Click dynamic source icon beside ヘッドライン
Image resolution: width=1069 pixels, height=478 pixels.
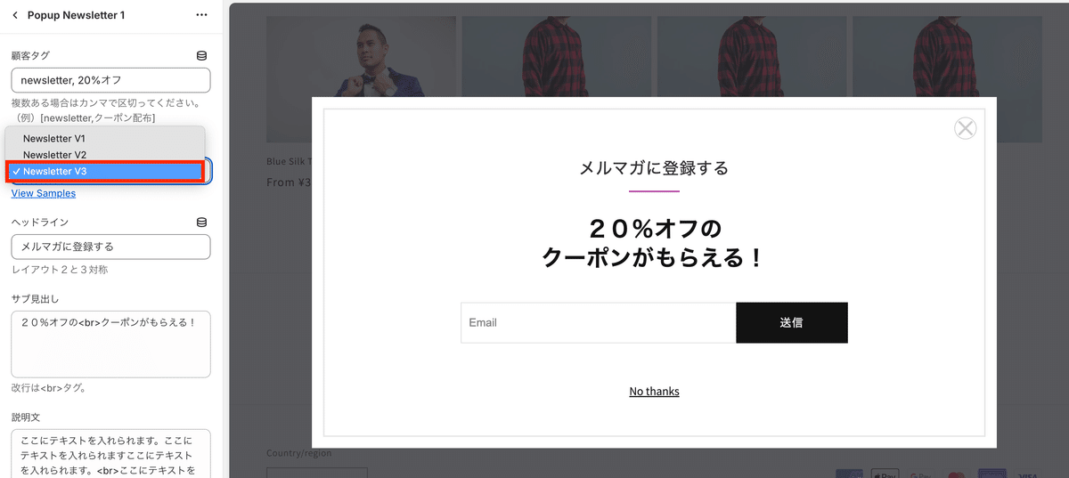pyautogui.click(x=201, y=222)
